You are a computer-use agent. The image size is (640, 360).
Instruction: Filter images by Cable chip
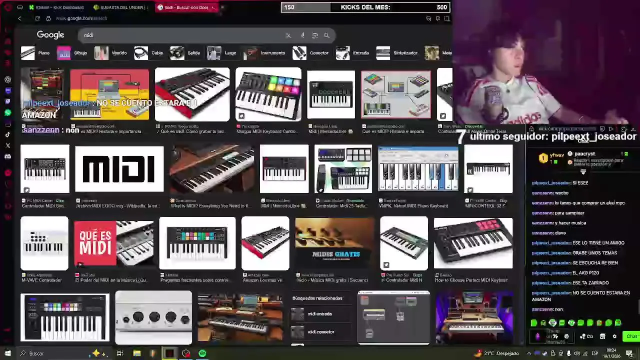pos(149,53)
